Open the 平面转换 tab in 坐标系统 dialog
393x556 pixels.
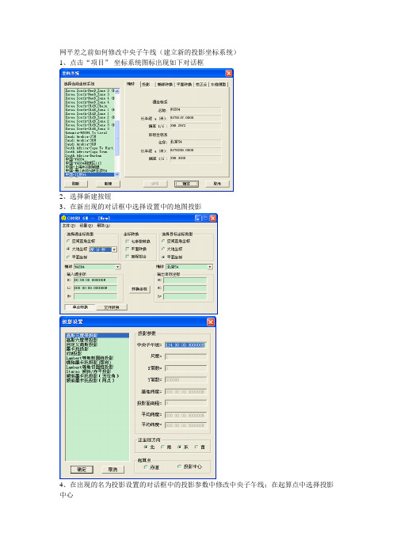[x=184, y=85]
